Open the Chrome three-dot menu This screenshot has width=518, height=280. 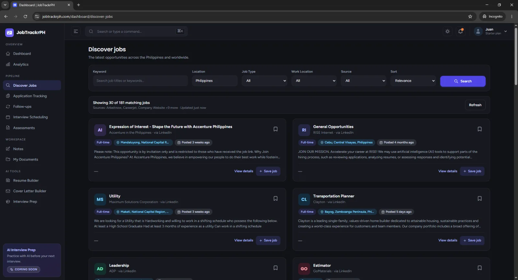click(x=512, y=17)
